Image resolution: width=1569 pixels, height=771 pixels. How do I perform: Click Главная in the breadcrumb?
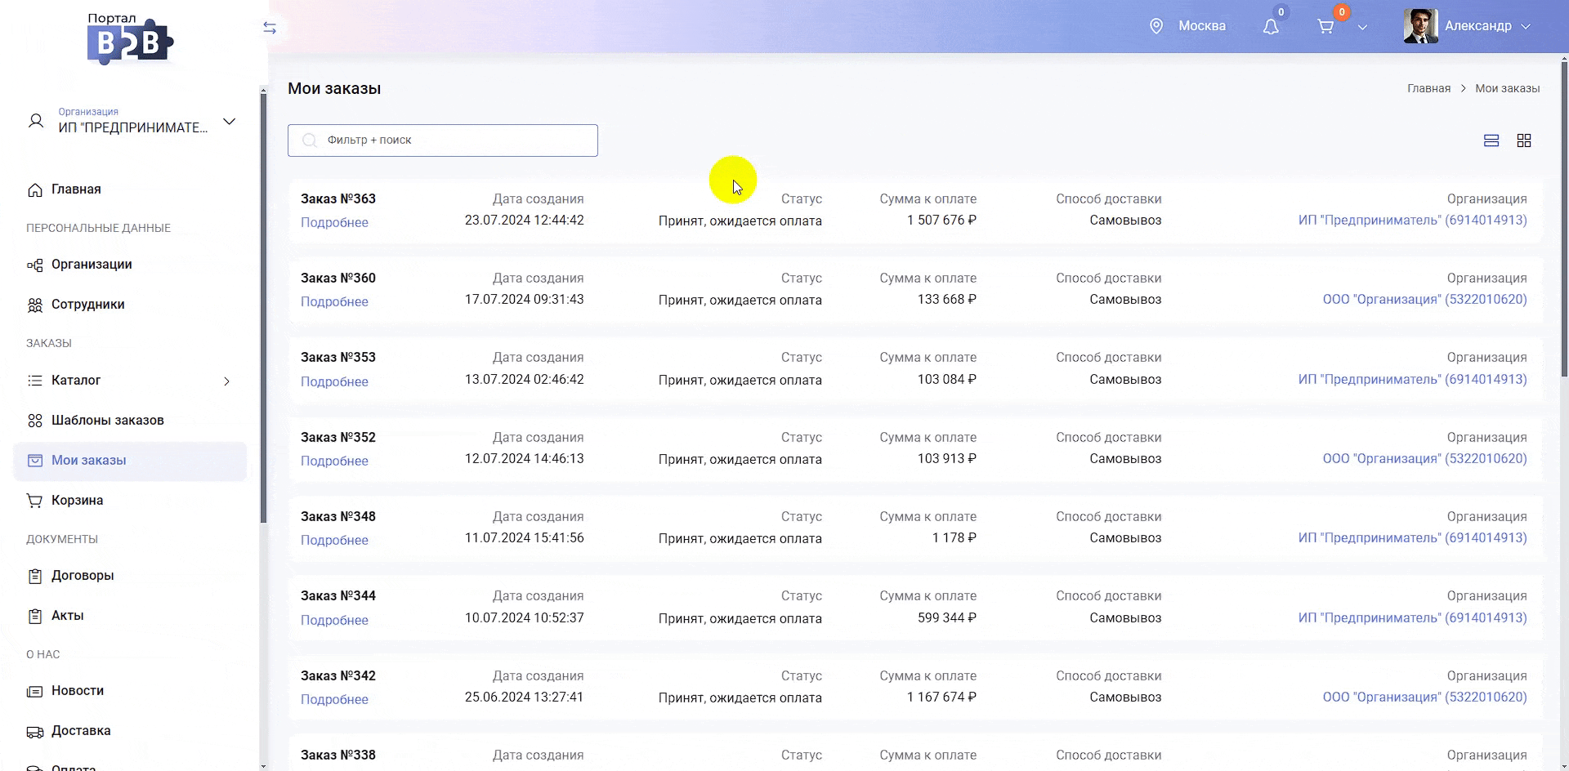coord(1428,88)
